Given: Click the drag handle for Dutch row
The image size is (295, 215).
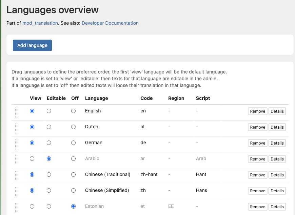Looking at the screenshot, I should 16,128.
